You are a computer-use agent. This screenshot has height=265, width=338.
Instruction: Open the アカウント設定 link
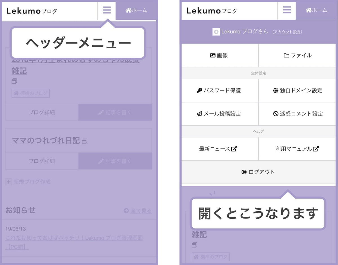click(287, 32)
